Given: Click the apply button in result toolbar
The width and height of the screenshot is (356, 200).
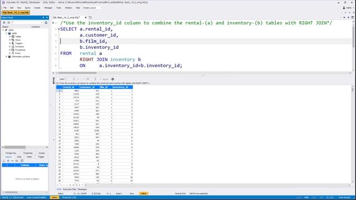Looking at the screenshot, I should (105, 79).
